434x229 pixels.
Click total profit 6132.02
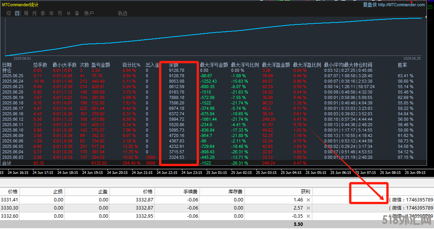click(x=99, y=163)
